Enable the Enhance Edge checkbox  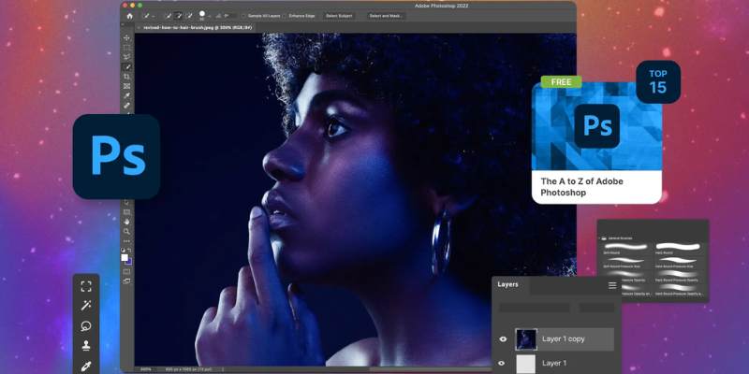pyautogui.click(x=285, y=16)
